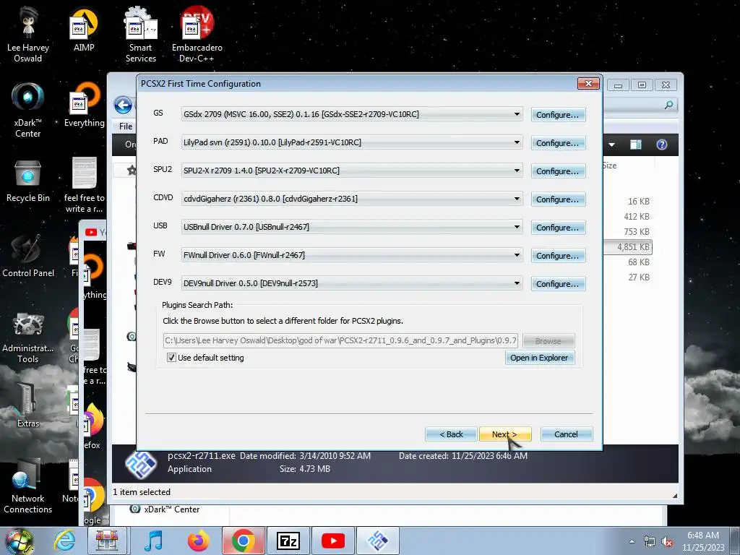Configure the SPU2 plugin
The height and width of the screenshot is (555, 740).
pyautogui.click(x=558, y=171)
